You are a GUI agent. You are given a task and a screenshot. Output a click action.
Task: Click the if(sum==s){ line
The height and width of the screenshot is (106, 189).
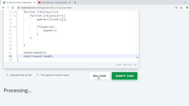pyautogui.click(x=46, y=27)
